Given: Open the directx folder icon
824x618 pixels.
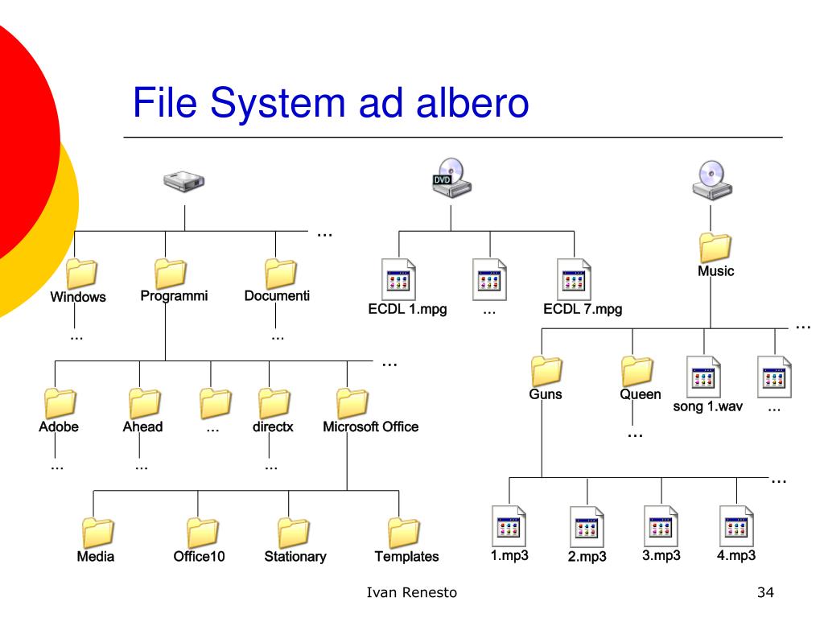Looking at the screenshot, I should pyautogui.click(x=274, y=404).
